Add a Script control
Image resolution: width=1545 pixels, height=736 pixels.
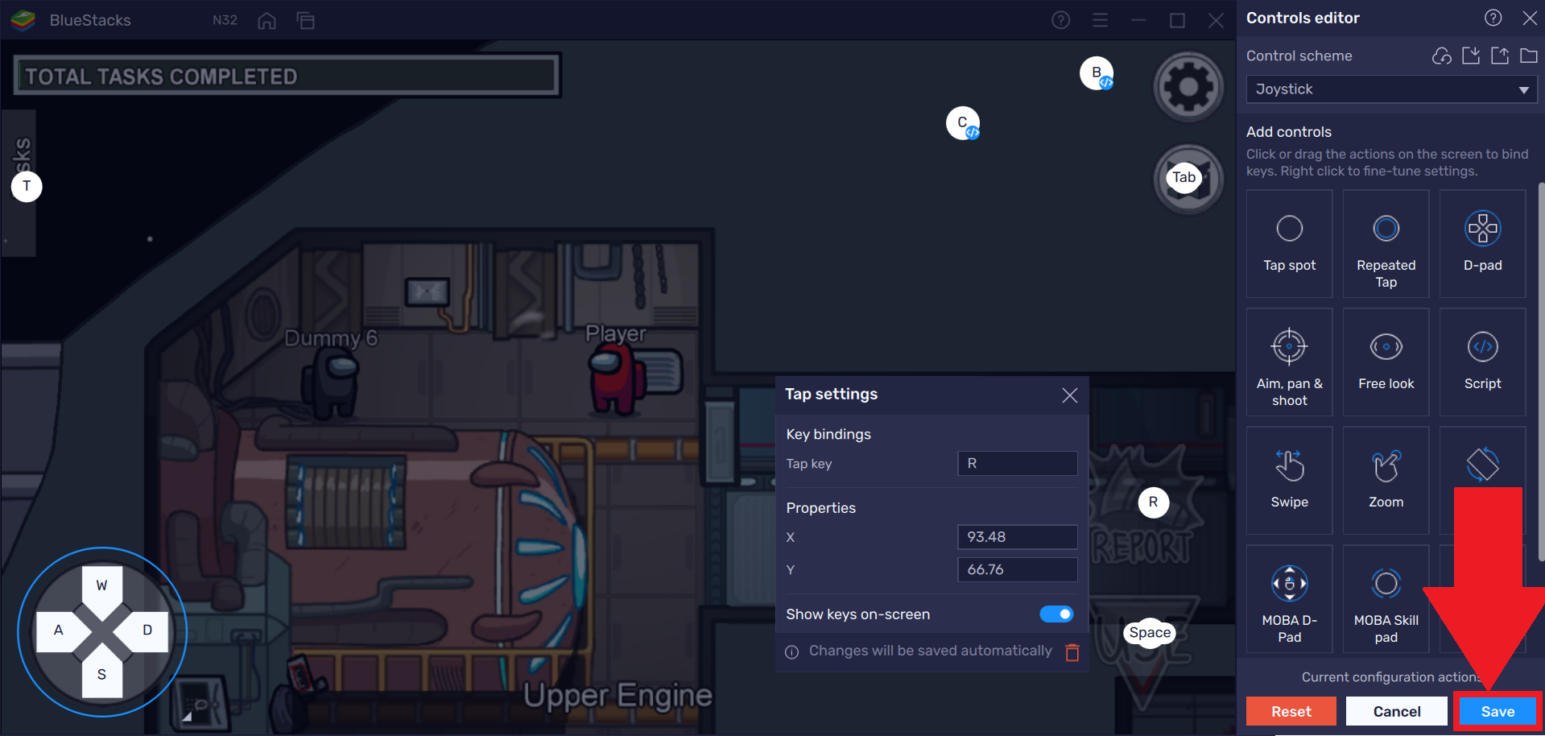pyautogui.click(x=1482, y=362)
